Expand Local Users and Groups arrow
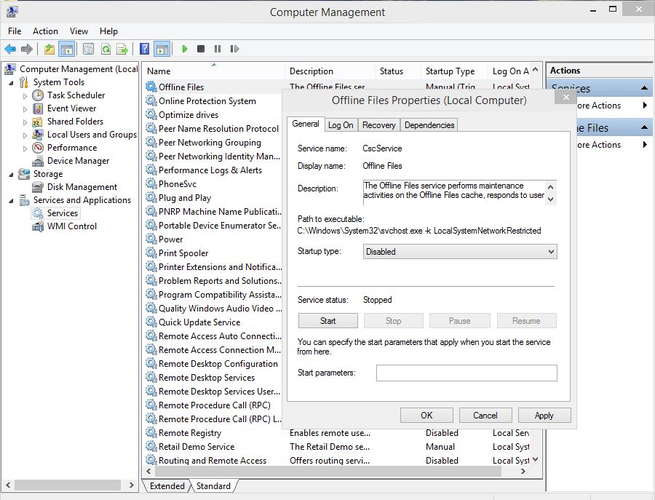Viewport: 655px width, 500px height. coord(25,135)
